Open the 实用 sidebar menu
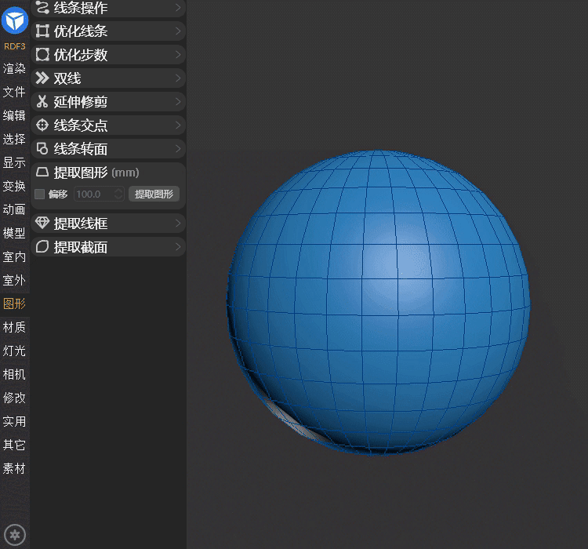This screenshot has width=588, height=549. (14, 421)
